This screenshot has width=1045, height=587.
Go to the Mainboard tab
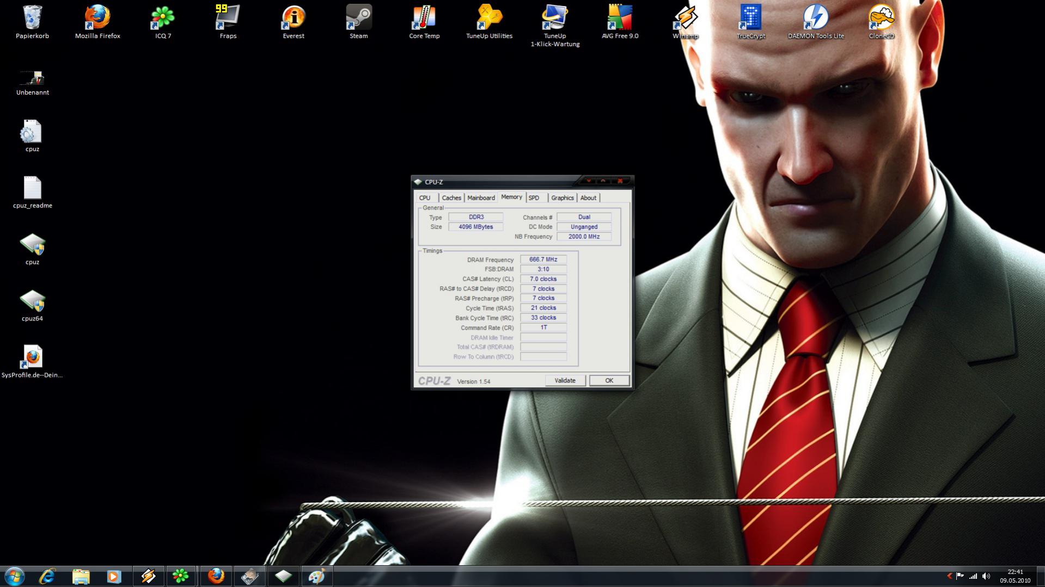pyautogui.click(x=481, y=198)
